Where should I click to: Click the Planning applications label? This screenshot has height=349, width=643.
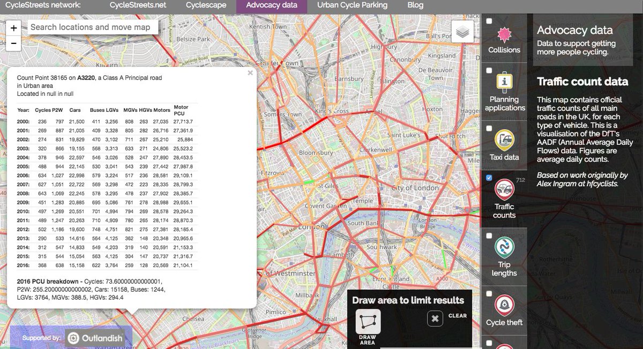click(x=505, y=103)
